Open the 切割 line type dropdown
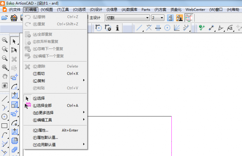 (128, 18)
